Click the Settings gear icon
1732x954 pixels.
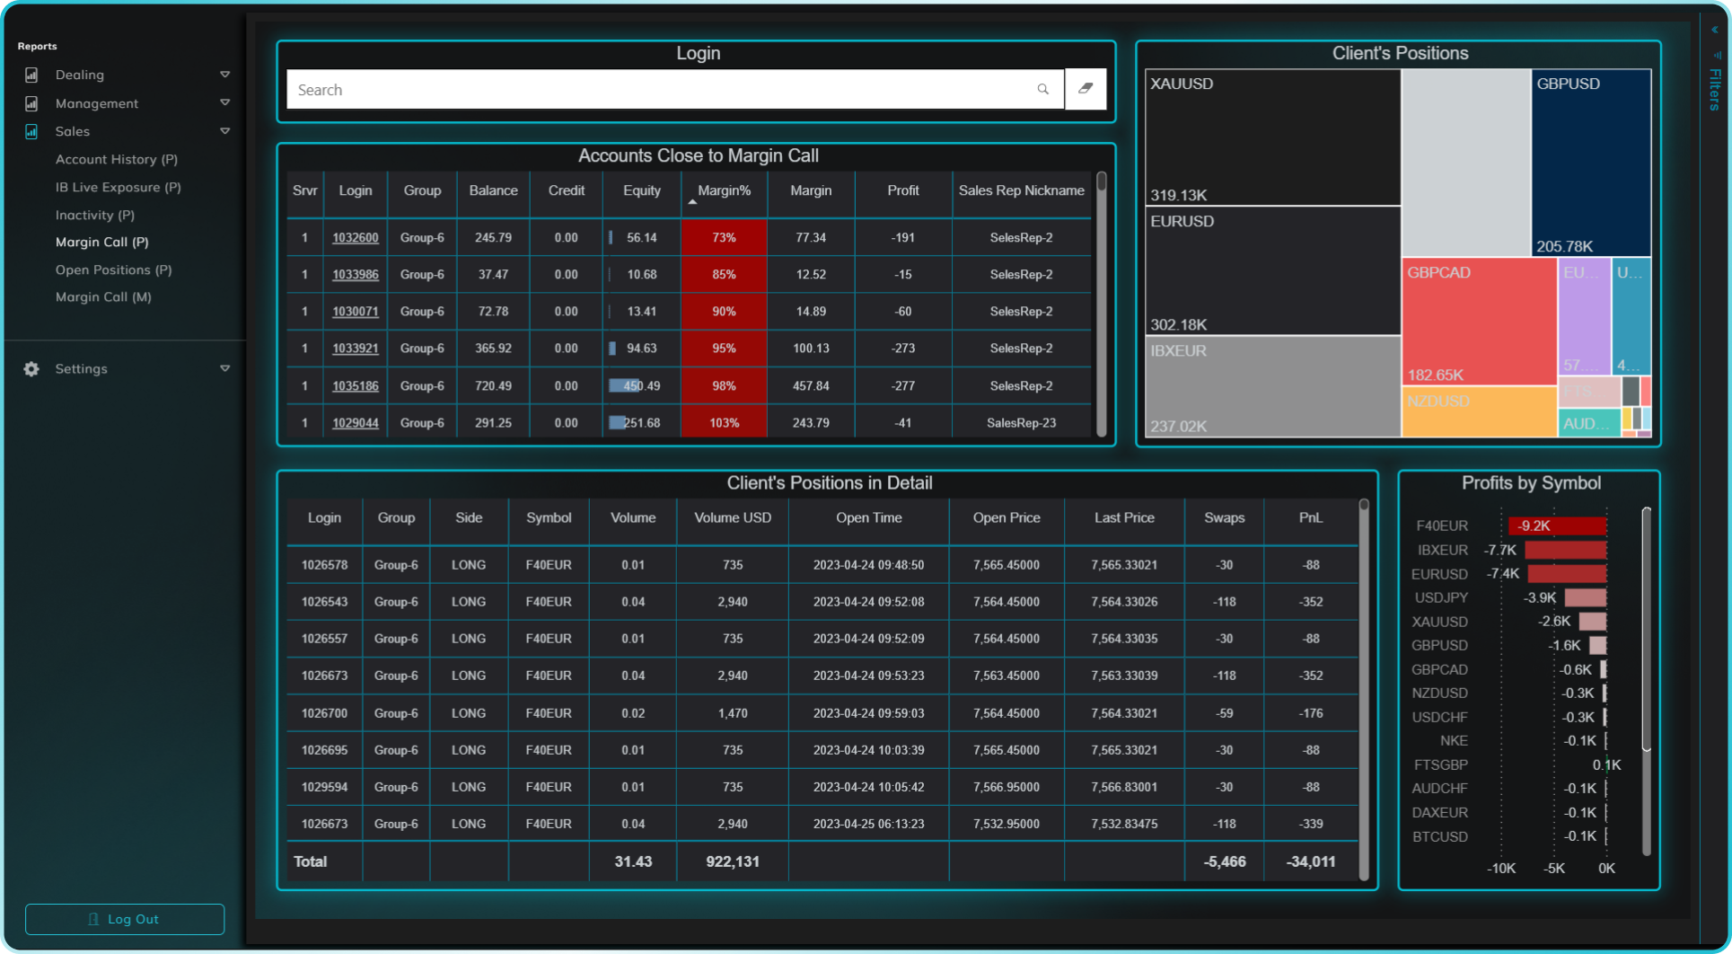point(31,369)
